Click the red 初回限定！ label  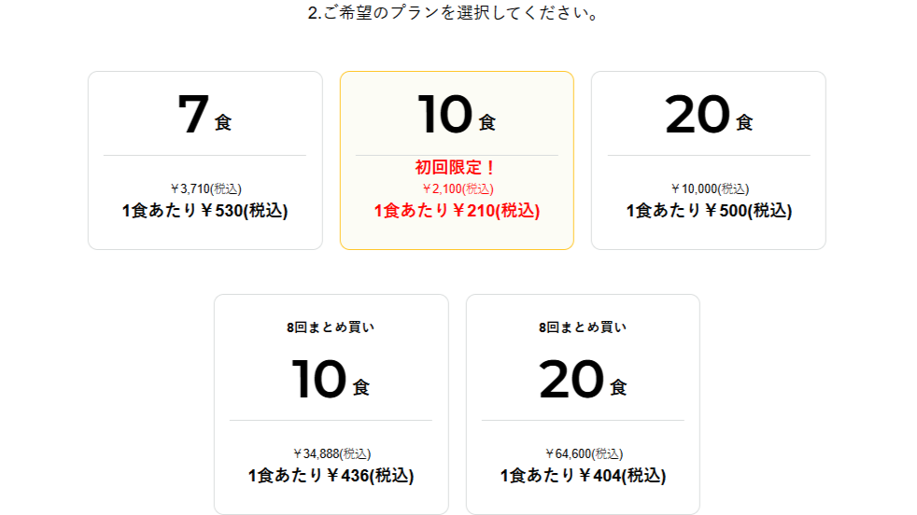tap(457, 168)
